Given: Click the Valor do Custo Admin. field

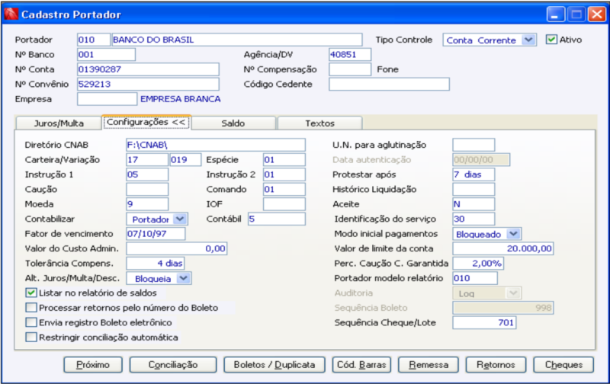Looking at the screenshot, I should [177, 248].
